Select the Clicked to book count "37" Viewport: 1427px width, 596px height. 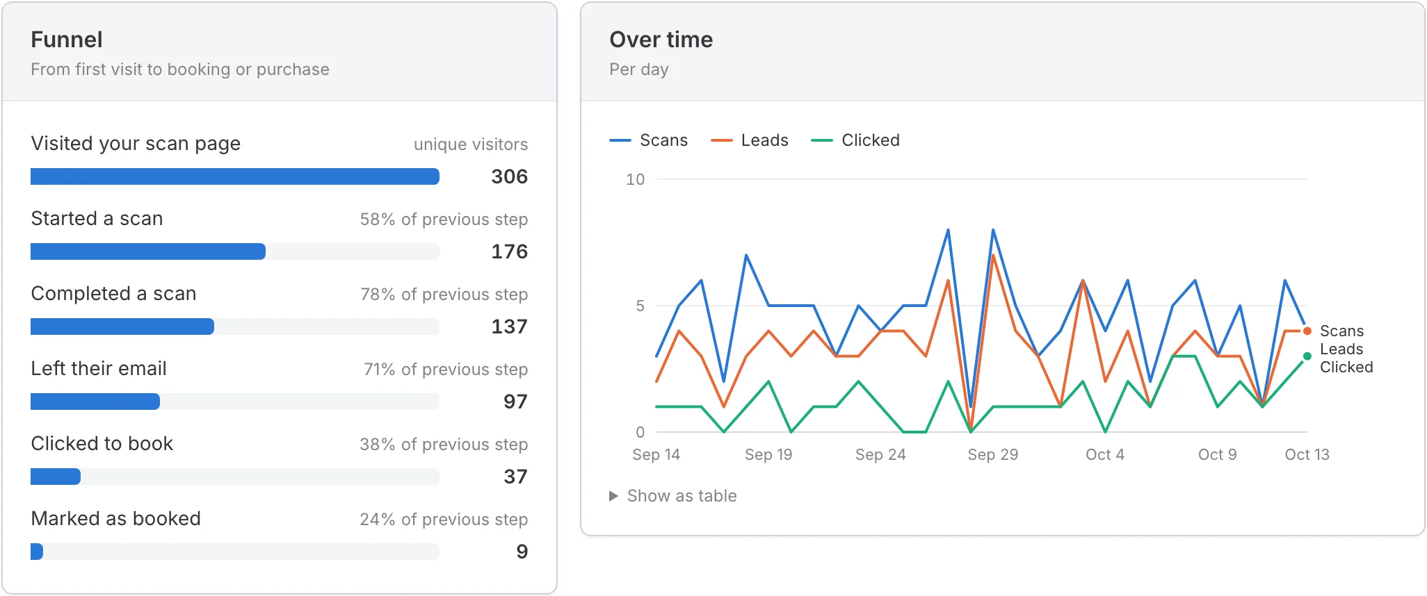point(516,477)
